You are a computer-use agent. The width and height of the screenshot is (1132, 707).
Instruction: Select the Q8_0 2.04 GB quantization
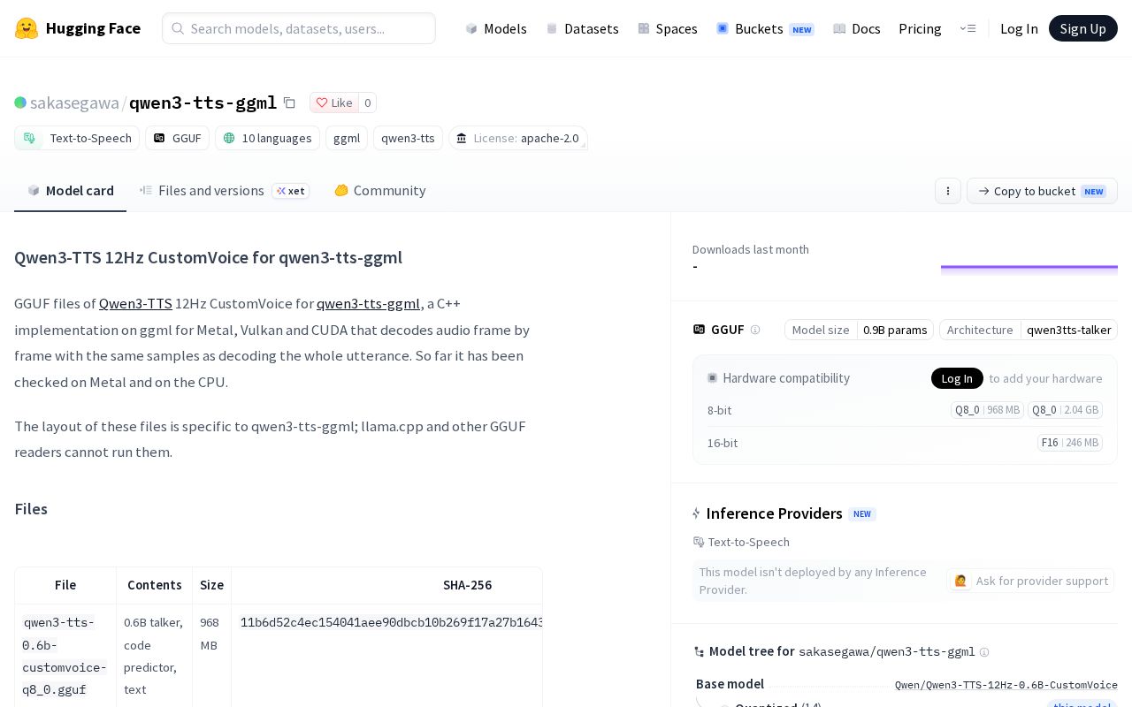(x=1065, y=410)
